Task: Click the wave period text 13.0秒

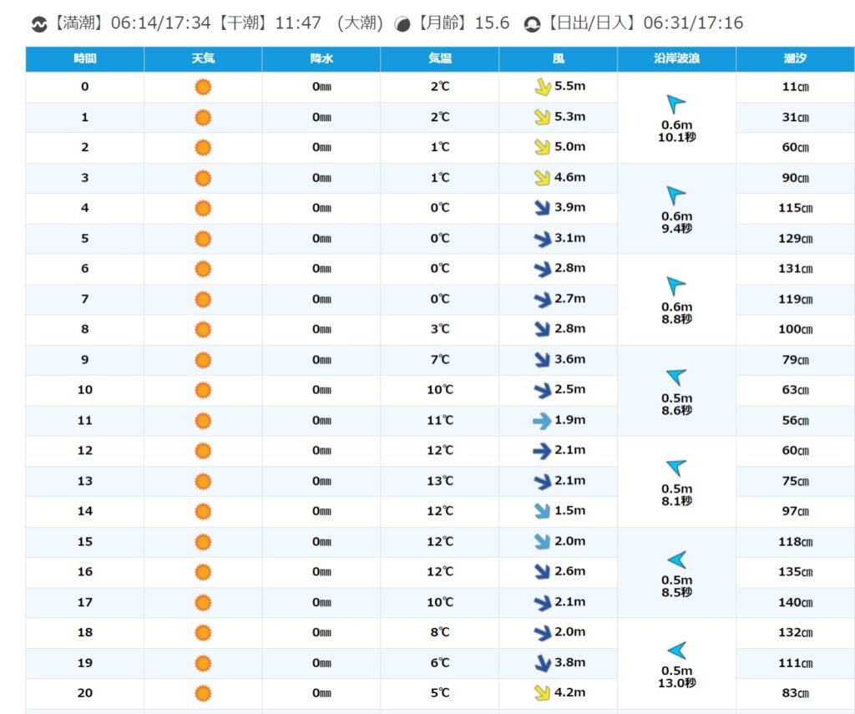Action: (x=676, y=683)
